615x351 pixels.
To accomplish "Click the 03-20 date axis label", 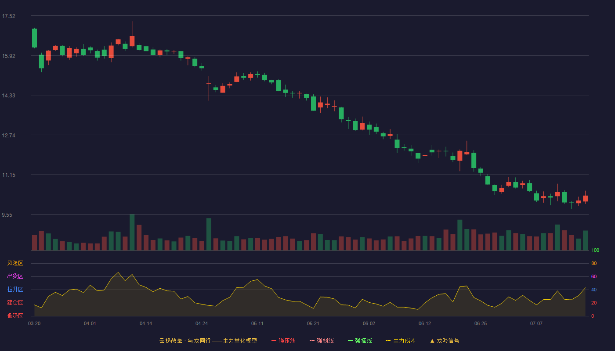I will pyautogui.click(x=34, y=323).
